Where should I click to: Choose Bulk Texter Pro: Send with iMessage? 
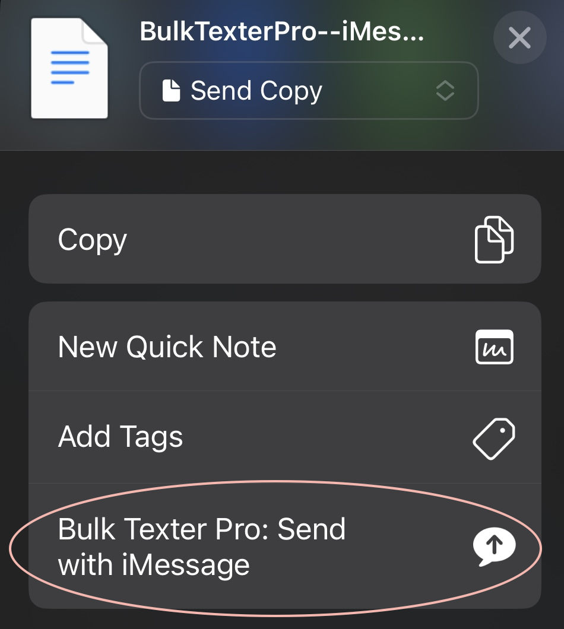pos(285,546)
